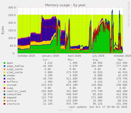This screenshot has width=131, height=113.
Task: Click the cache indigo legend swatch
Action: pos(4,79)
